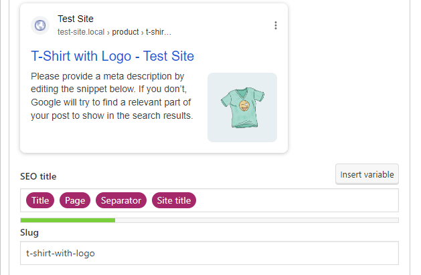Click the globe favicon beside Test Site
Viewport: 421px width, 275px height.
[40, 25]
